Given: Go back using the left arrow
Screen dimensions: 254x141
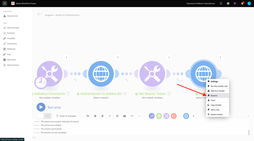Looking at the screenshot, I should [39, 14].
